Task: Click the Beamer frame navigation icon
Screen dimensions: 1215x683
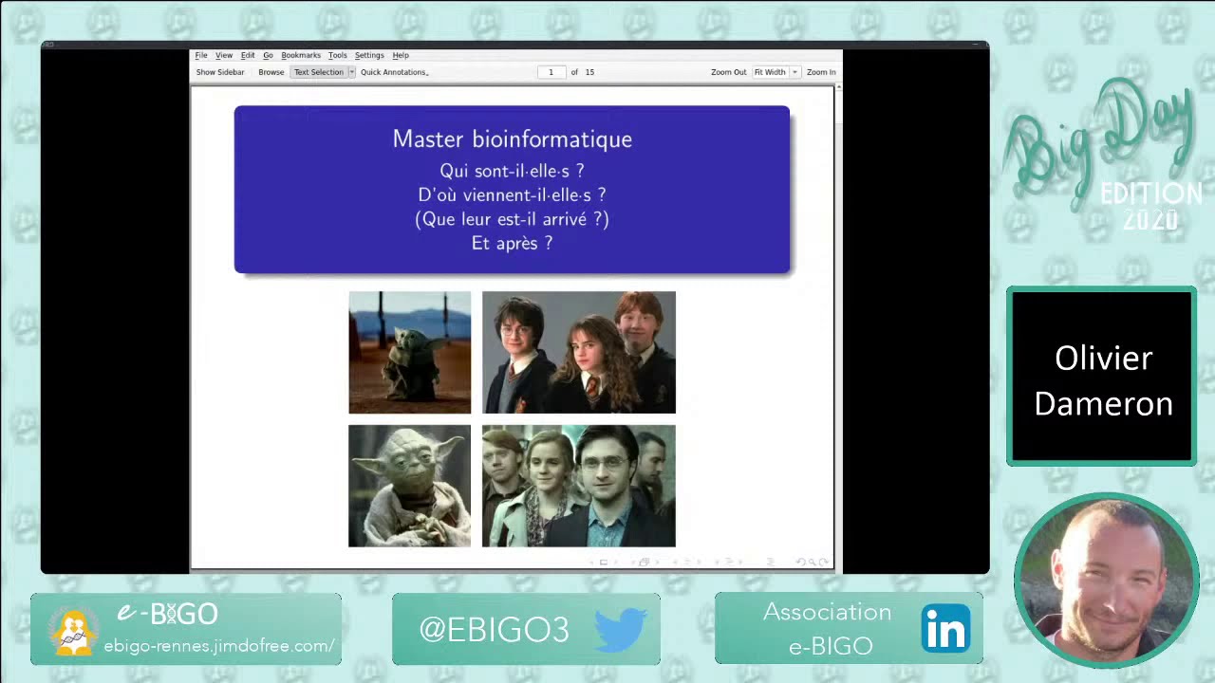Action: [x=645, y=562]
